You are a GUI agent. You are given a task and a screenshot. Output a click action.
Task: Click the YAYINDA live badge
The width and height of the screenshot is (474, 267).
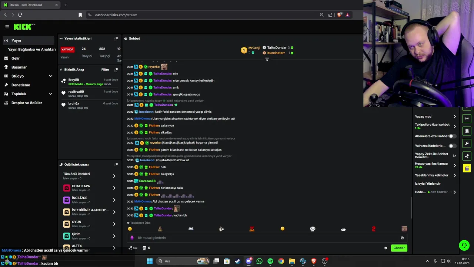67,49
